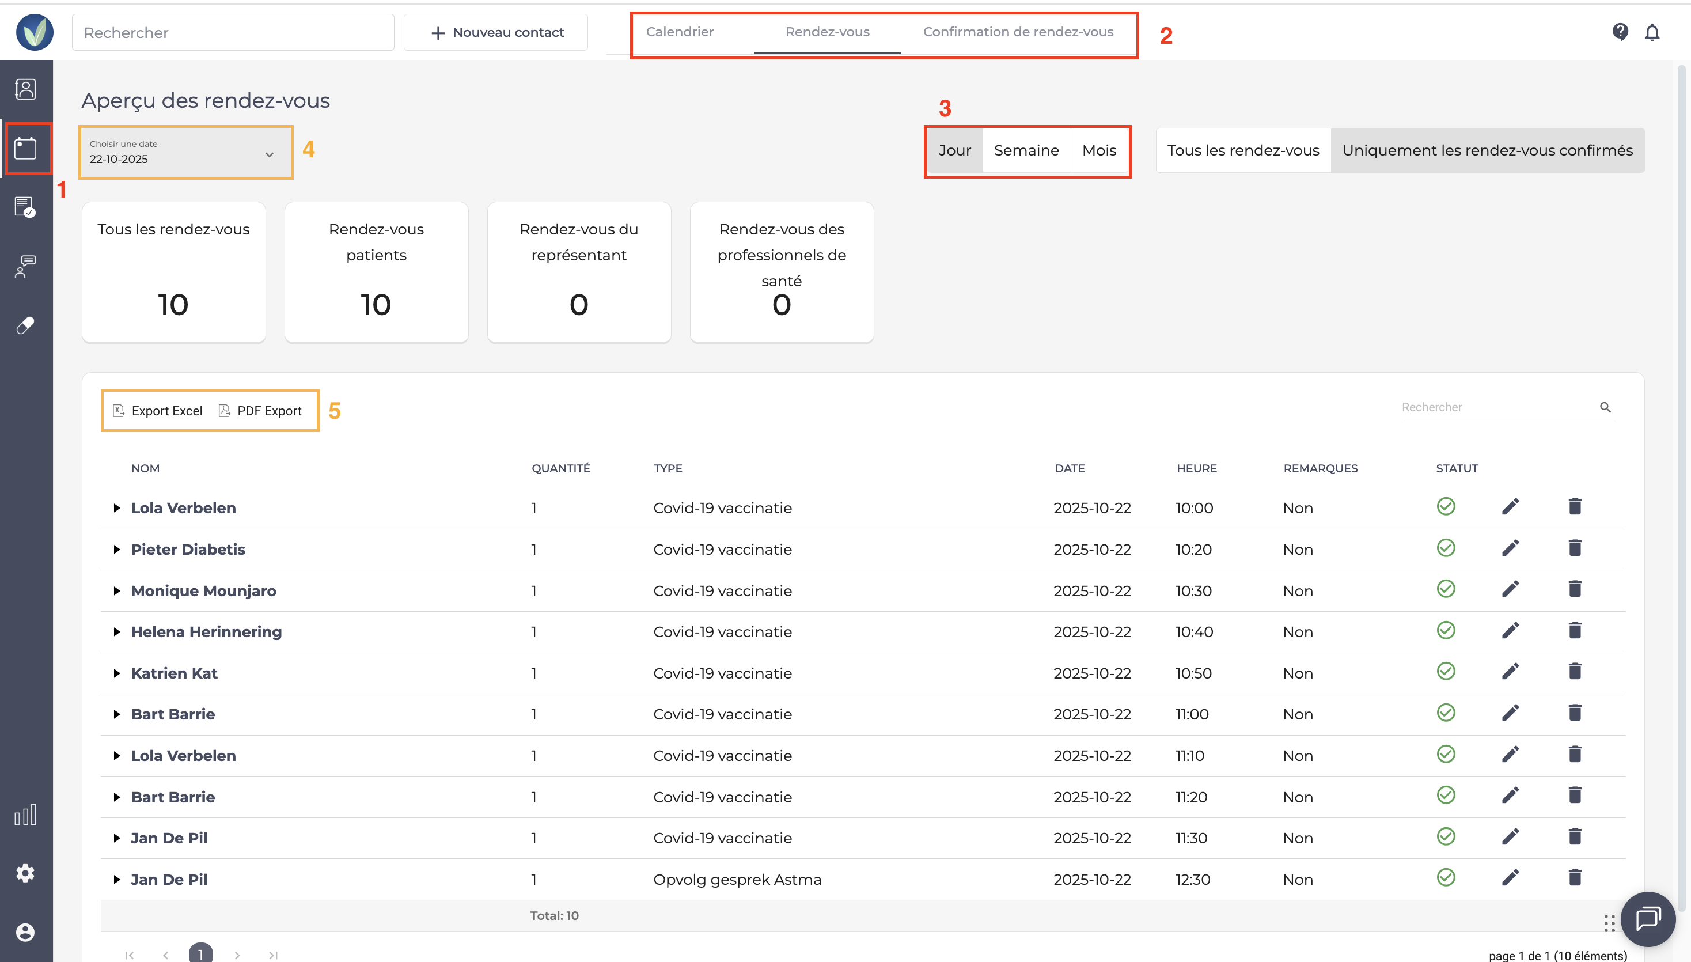Switch to the Calendrier tab
This screenshot has height=962, width=1691.
679,32
